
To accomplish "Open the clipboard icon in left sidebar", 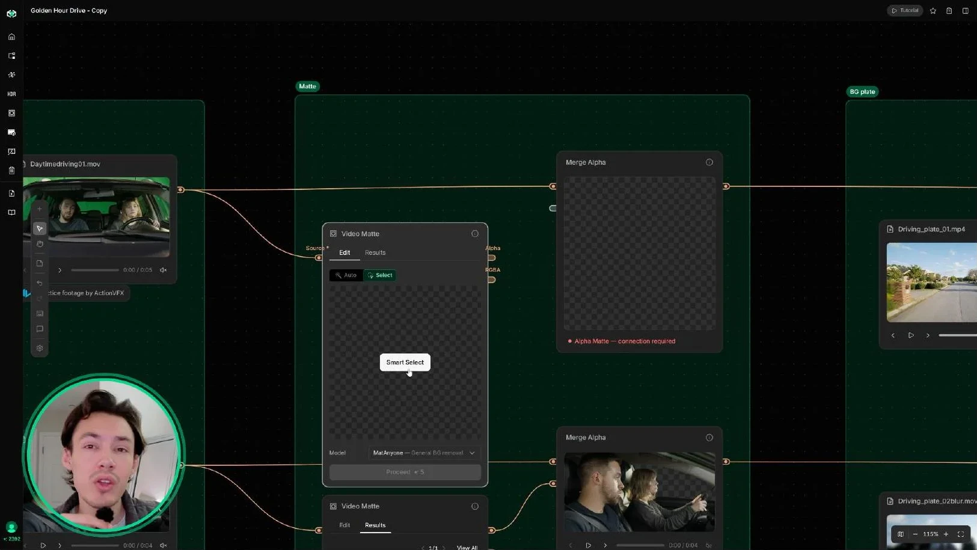I will pyautogui.click(x=11, y=171).
